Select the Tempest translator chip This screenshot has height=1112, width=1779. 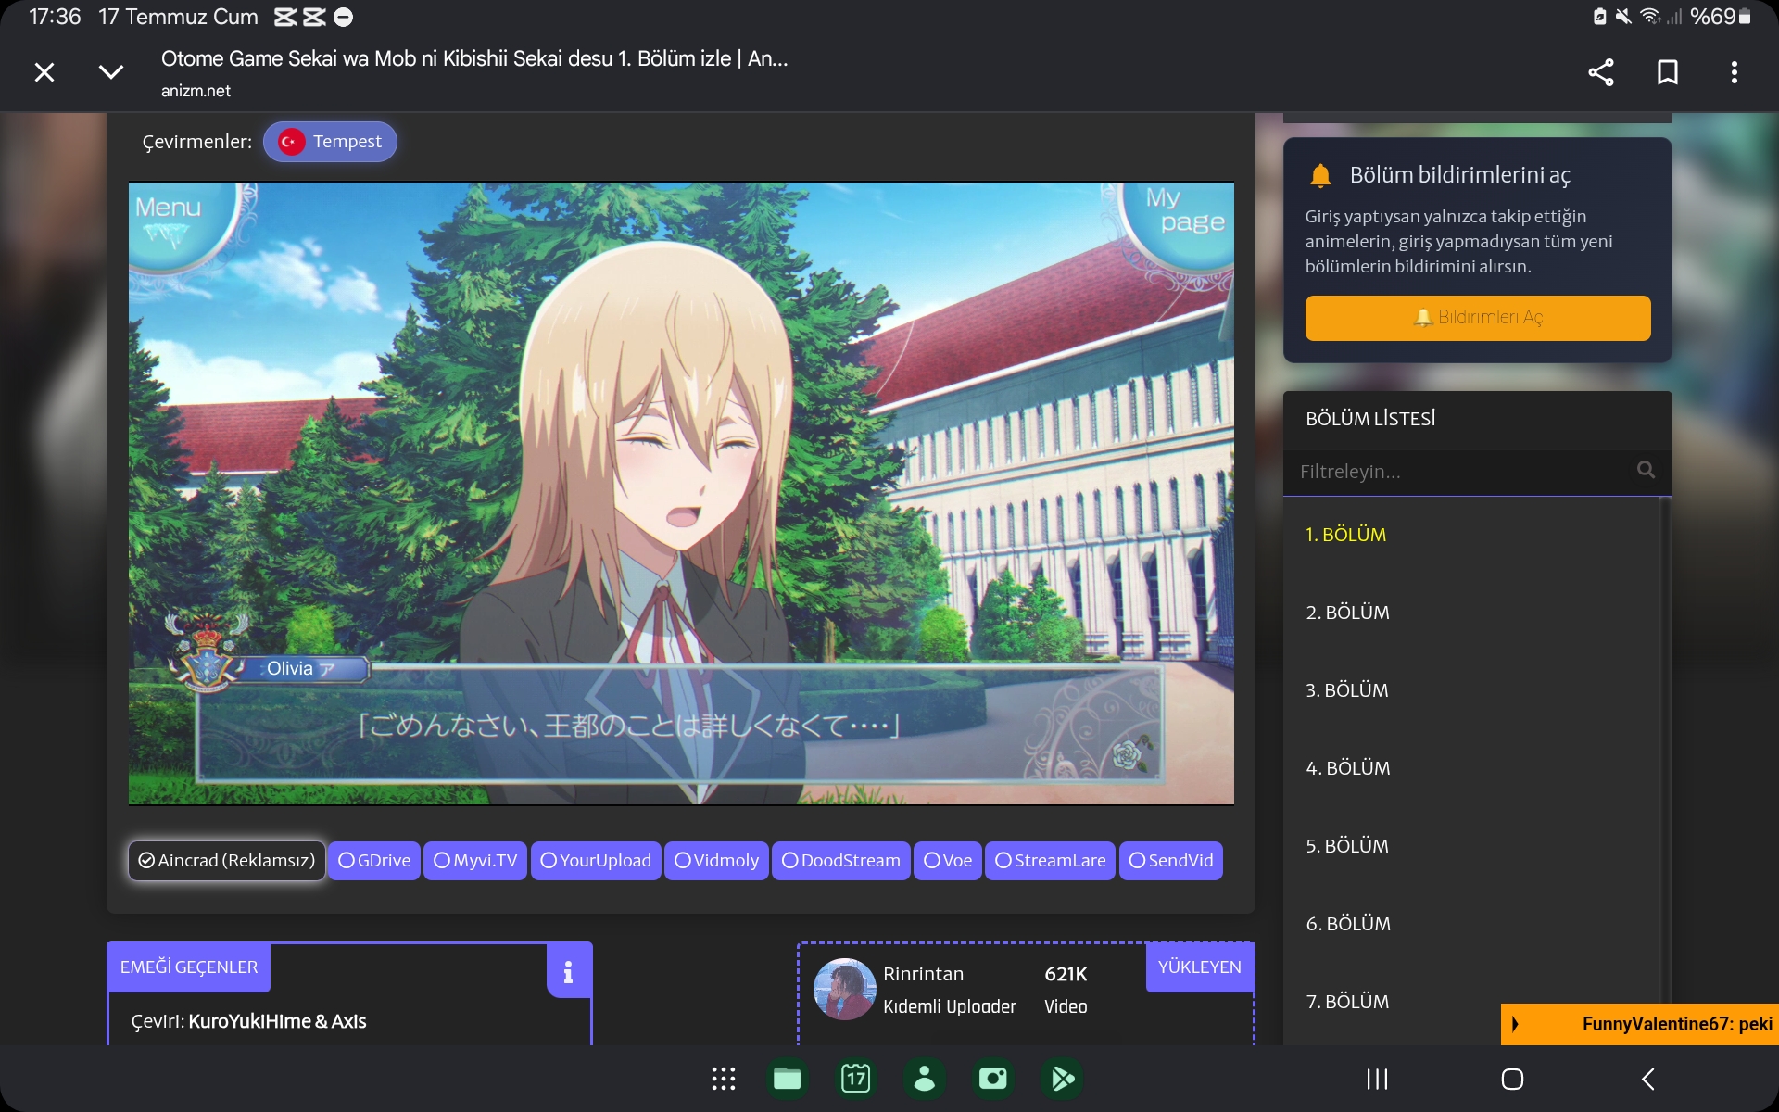pyautogui.click(x=330, y=142)
